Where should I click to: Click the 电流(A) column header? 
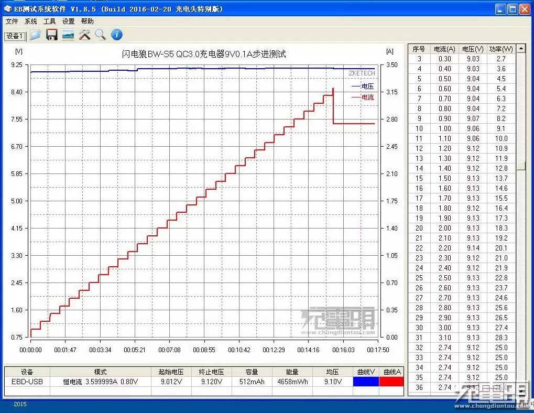pos(444,49)
